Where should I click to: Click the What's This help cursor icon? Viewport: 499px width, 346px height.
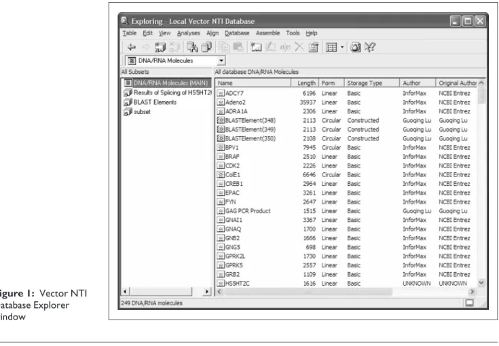[x=370, y=47]
